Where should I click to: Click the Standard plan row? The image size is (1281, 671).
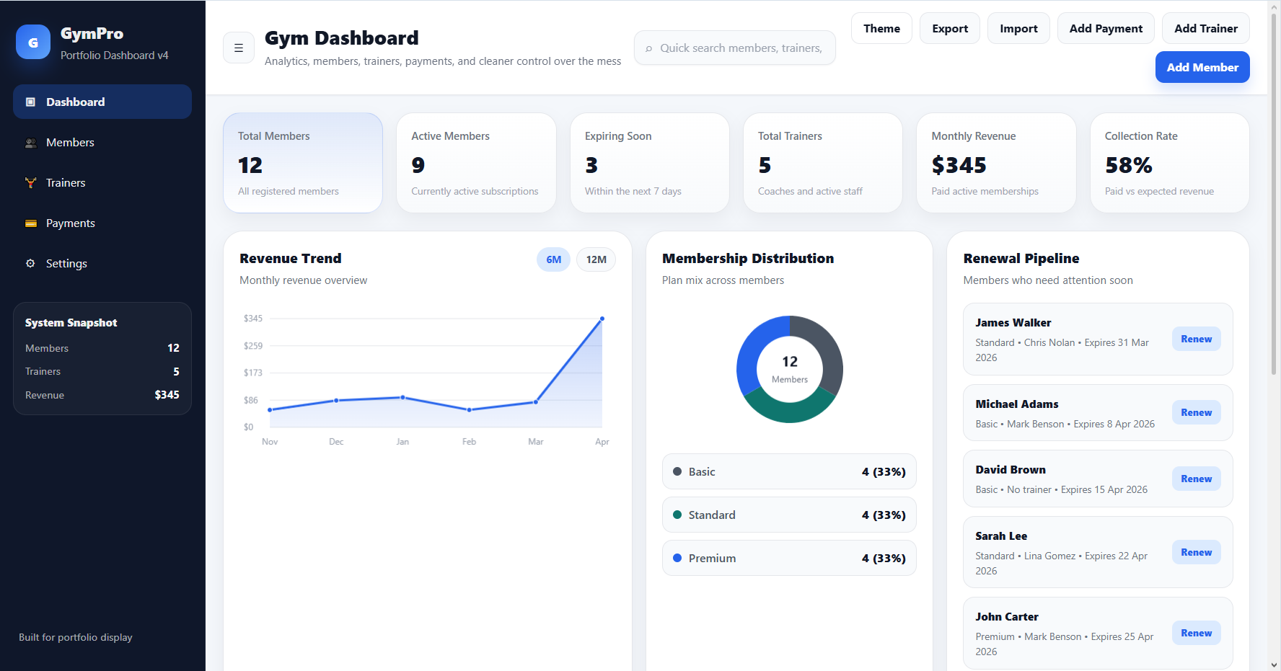pos(789,515)
